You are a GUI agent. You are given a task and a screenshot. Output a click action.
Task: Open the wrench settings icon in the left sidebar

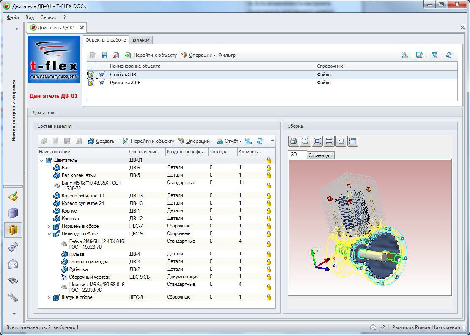pyautogui.click(x=13, y=297)
